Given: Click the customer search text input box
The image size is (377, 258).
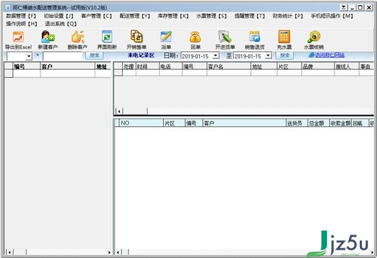Looking at the screenshot, I should 63,56.
